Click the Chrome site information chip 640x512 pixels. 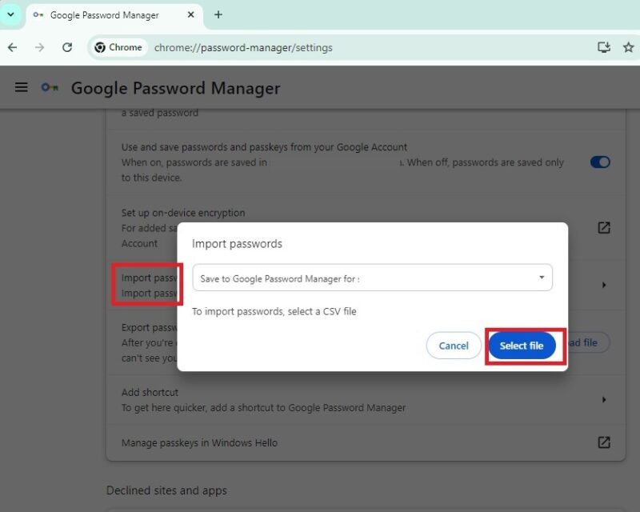click(x=118, y=47)
